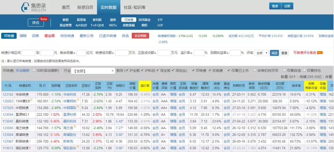Click the red 去定制版 button

click(140, 36)
